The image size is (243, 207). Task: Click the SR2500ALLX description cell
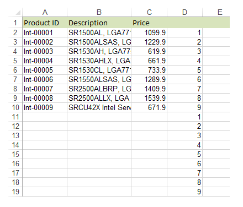point(99,98)
